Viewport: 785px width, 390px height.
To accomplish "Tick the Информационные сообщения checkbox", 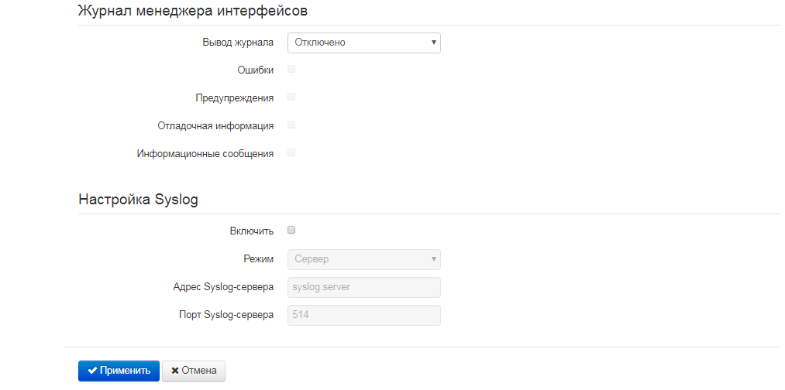I will (291, 153).
